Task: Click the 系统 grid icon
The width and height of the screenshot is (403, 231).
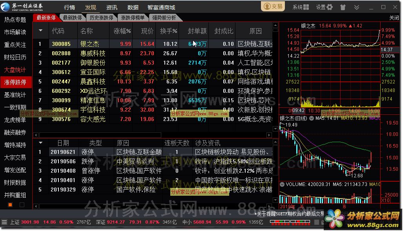Action: pos(306,7)
